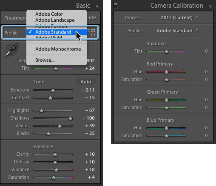Pick the White Balance eyedropper tool

click(x=11, y=50)
